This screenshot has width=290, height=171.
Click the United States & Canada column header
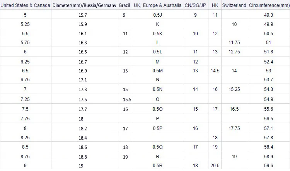point(26,5)
